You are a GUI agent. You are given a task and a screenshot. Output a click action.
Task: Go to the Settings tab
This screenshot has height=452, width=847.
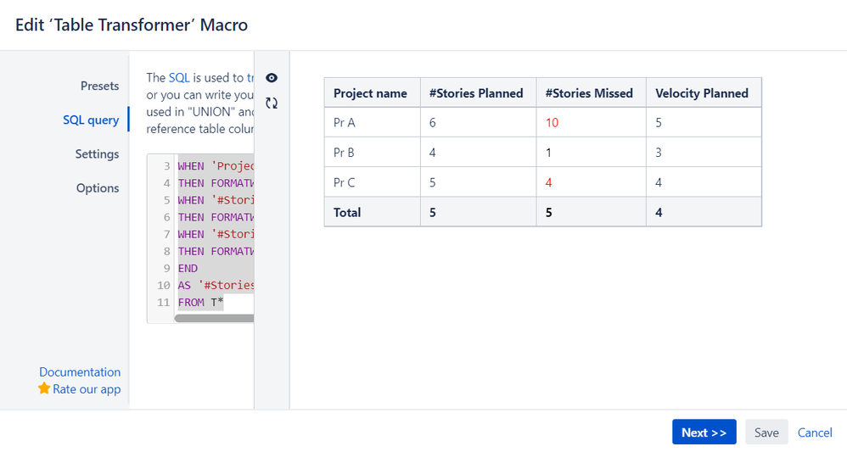click(x=97, y=153)
